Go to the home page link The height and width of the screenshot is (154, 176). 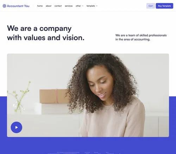click(40, 6)
